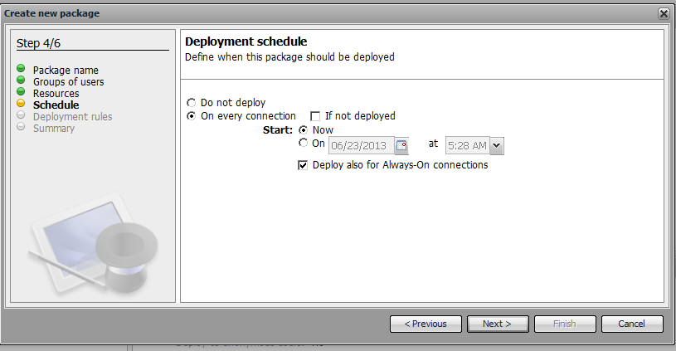Viewport: 676px width, 351px height.
Task: Click the 06/23/2013 date field
Action: pyautogui.click(x=361, y=146)
